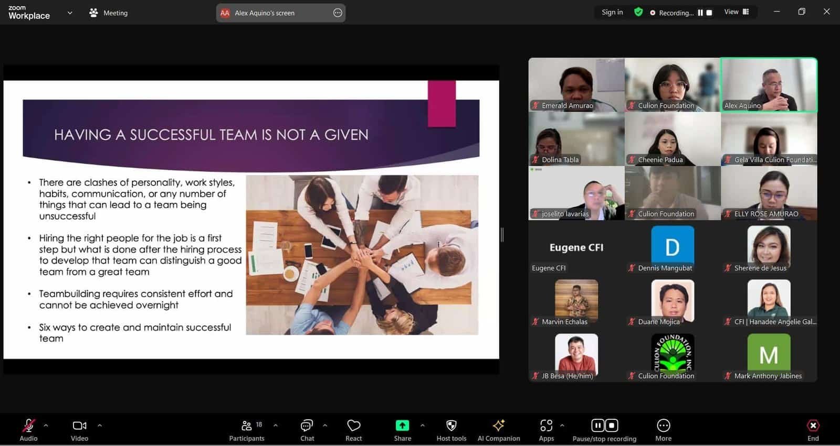Click the green Share screen icon
This screenshot has width=840, height=446.
[402, 426]
